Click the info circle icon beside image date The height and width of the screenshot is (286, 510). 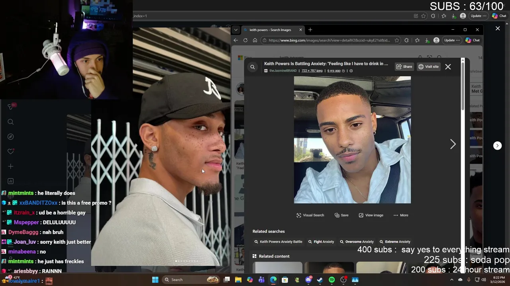click(351, 71)
